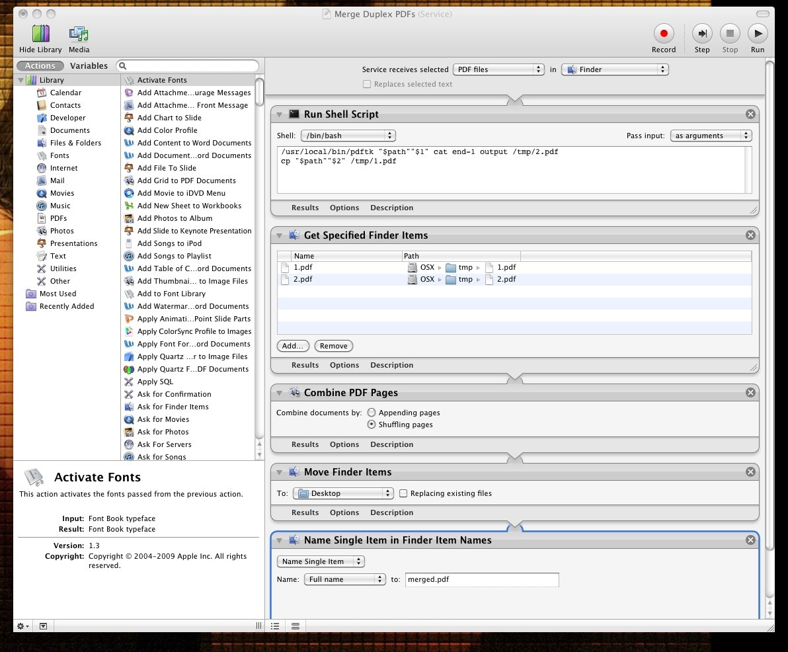Edit the merged.pdf name field

(x=481, y=579)
